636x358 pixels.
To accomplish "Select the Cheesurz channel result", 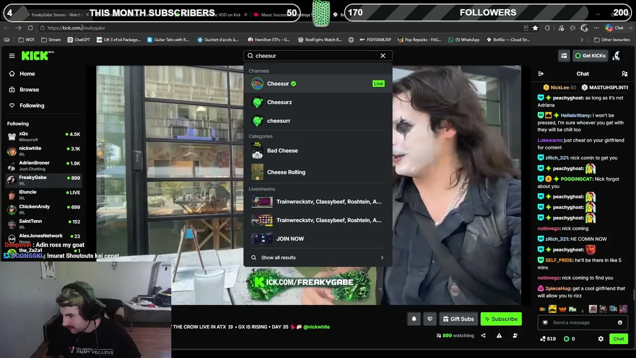I will point(318,102).
